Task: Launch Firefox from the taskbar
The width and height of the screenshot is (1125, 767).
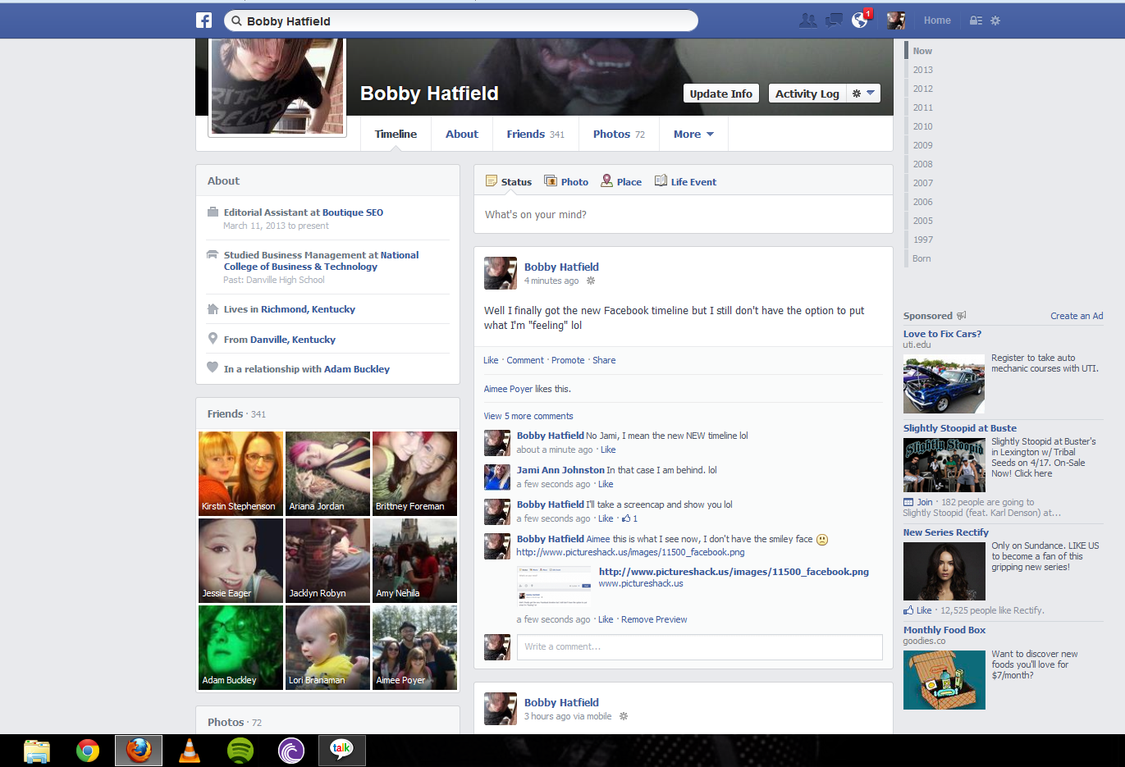Action: point(139,750)
